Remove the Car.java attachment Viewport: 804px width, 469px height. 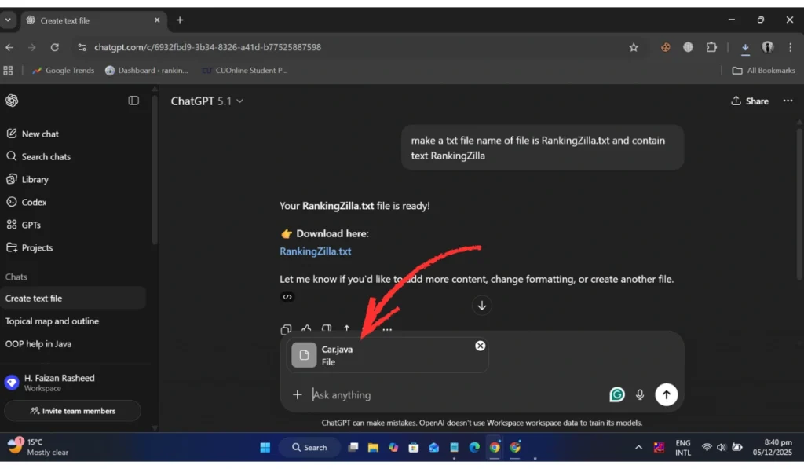point(480,346)
